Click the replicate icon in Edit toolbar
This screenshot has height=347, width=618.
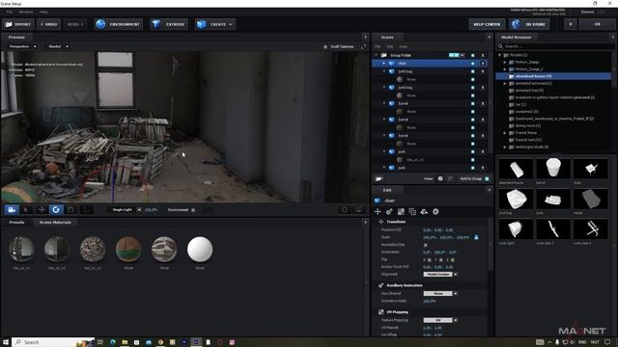pyautogui.click(x=412, y=212)
